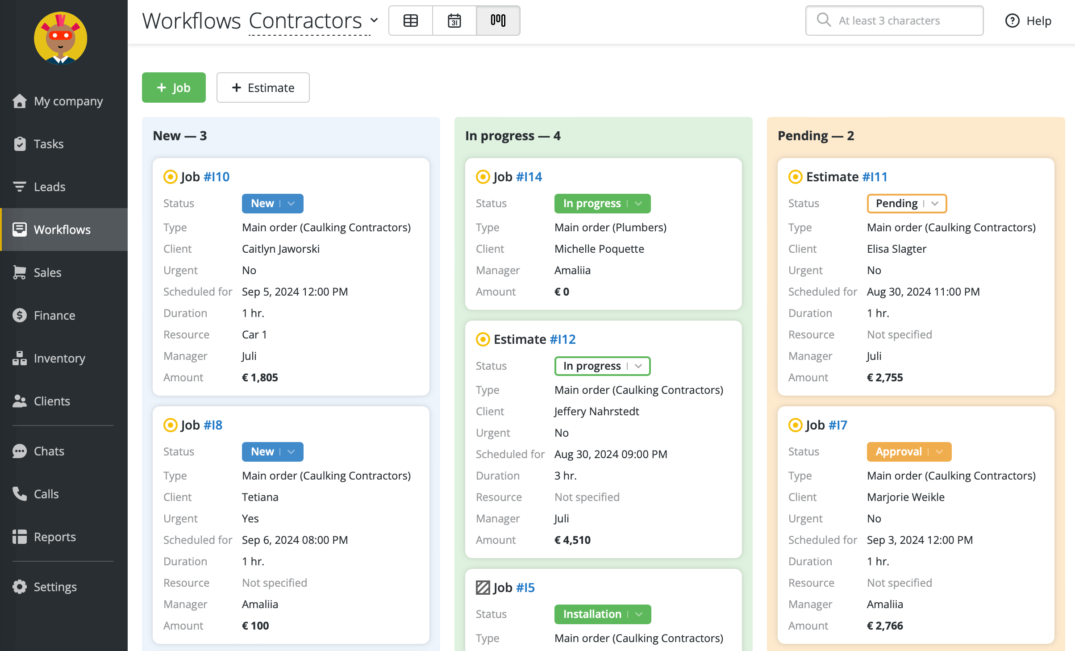This screenshot has width=1075, height=651.
Task: Click the green Add Job button
Action: [x=174, y=88]
